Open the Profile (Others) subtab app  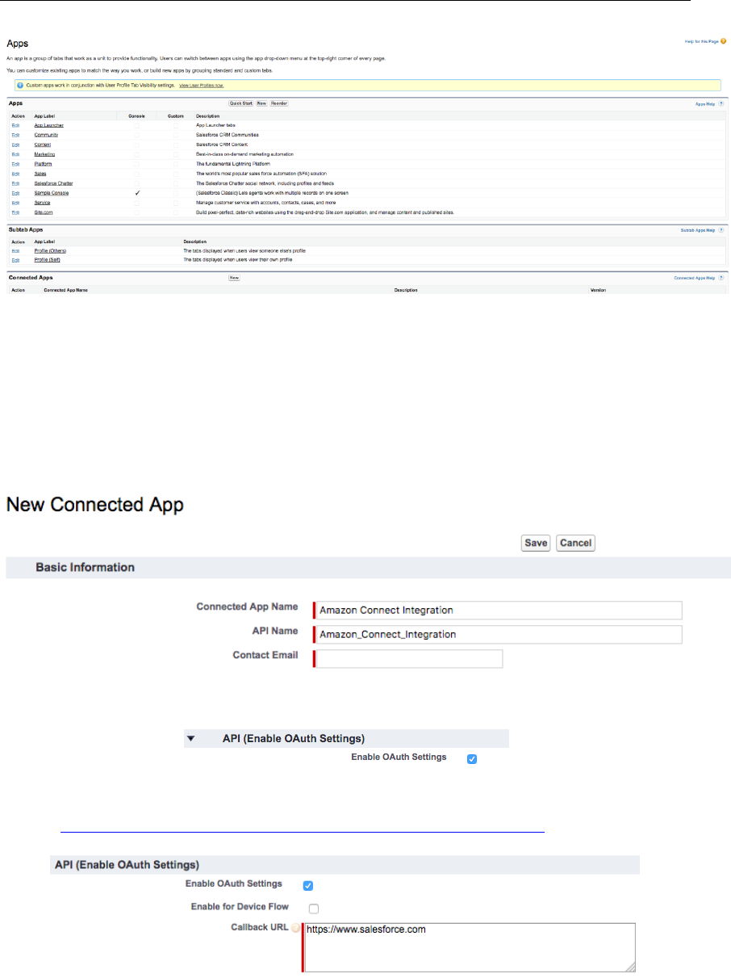point(49,250)
